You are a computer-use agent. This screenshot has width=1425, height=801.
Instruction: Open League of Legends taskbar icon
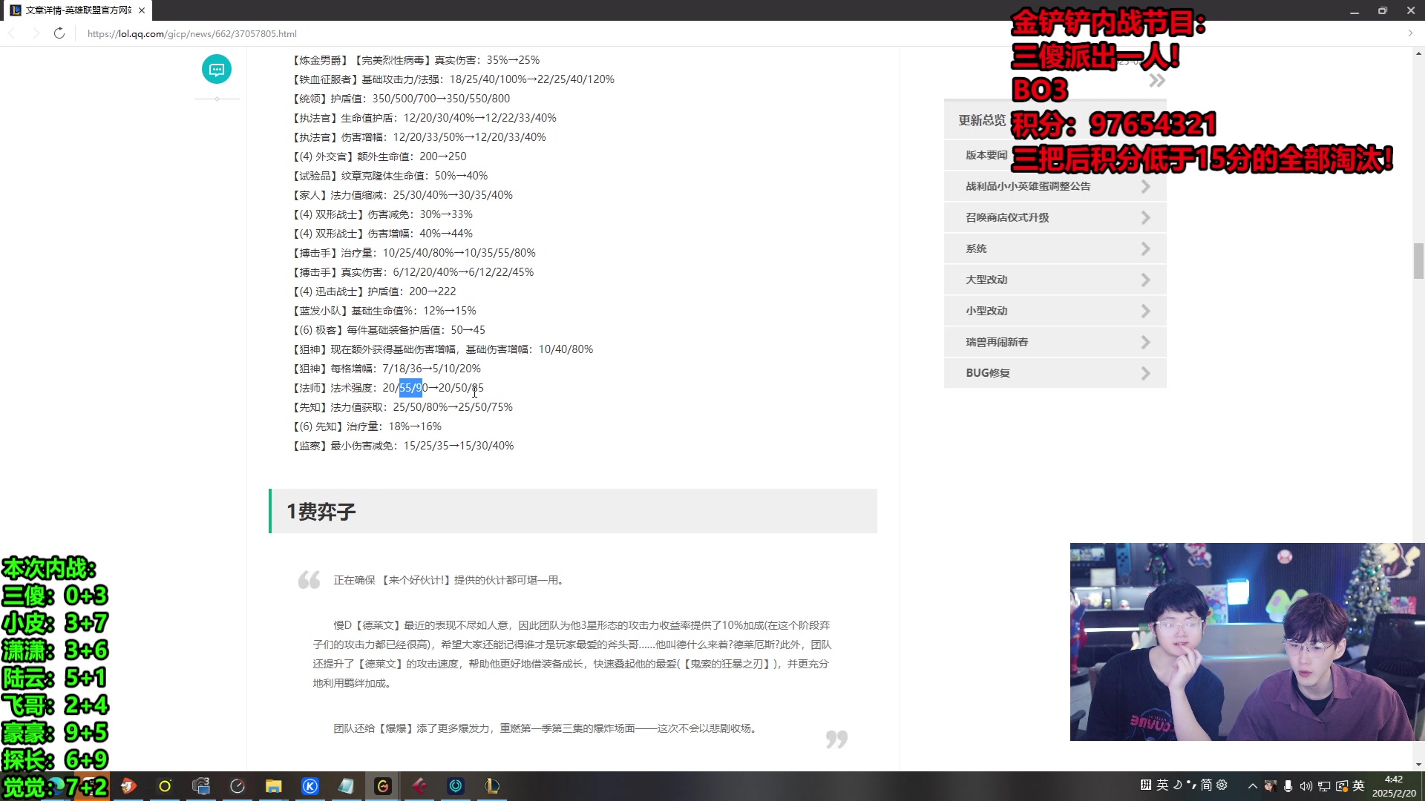[x=492, y=786]
